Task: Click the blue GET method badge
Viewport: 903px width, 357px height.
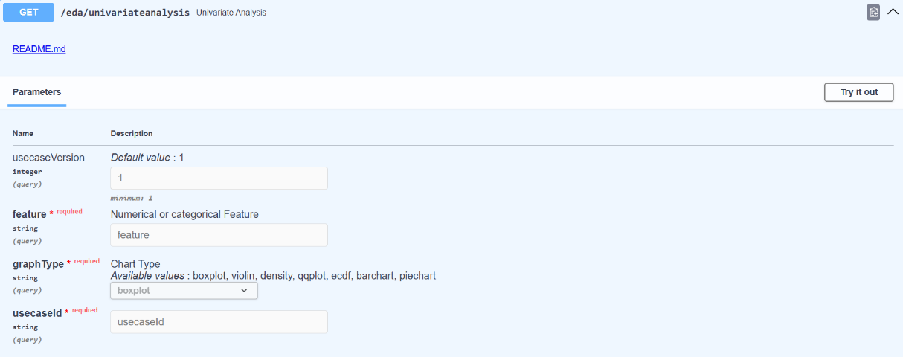Action: (29, 12)
